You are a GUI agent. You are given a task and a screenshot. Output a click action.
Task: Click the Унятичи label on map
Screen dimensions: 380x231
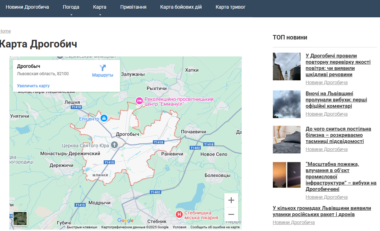click(20, 116)
